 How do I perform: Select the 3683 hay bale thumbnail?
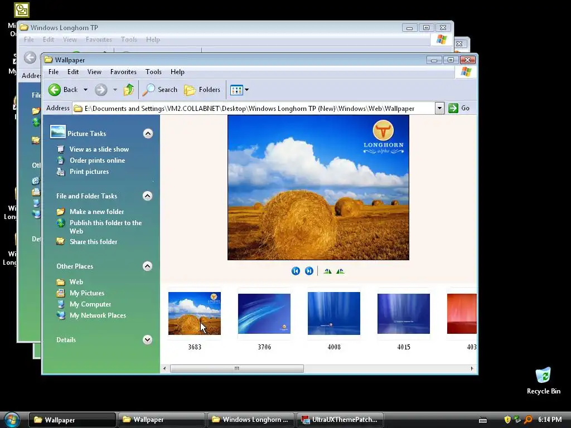coord(195,313)
